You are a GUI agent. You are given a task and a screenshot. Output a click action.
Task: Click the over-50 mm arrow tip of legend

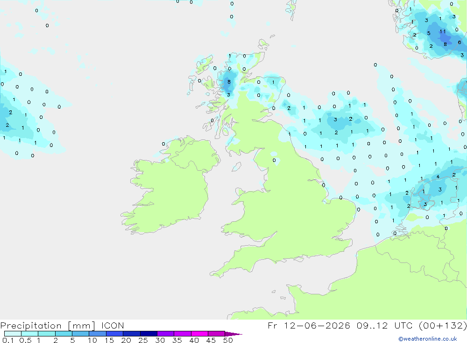(x=234, y=334)
